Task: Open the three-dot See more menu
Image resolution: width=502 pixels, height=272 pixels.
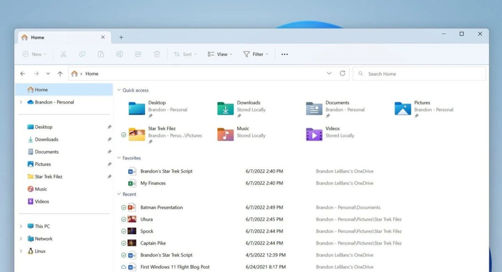Action: (x=285, y=54)
